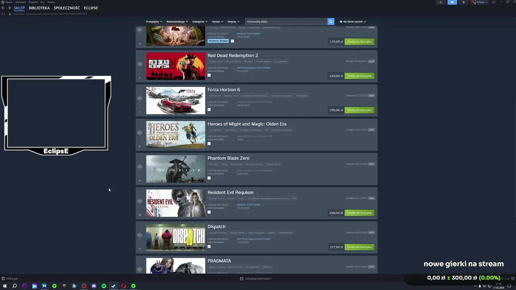Image resolution: width=516 pixels, height=290 pixels.
Task: Expand the Sprzęt dropdown
Action: click(217, 21)
